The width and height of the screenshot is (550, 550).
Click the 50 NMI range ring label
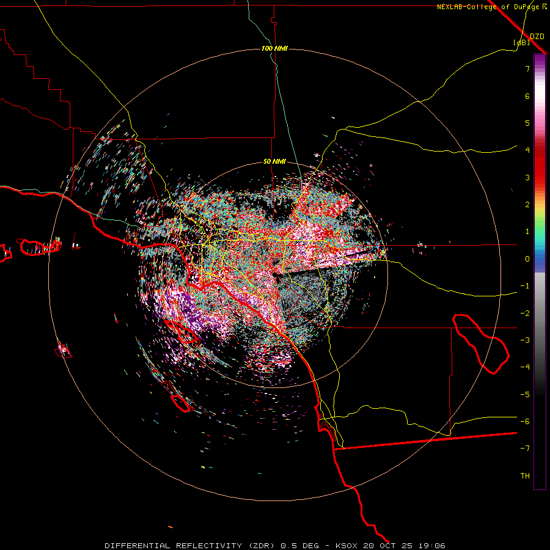[x=274, y=162]
